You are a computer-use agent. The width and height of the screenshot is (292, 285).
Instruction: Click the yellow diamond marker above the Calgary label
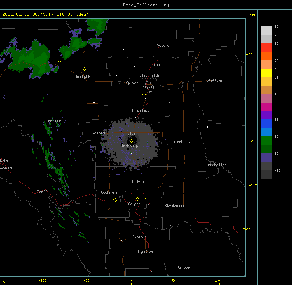[x=137, y=199]
